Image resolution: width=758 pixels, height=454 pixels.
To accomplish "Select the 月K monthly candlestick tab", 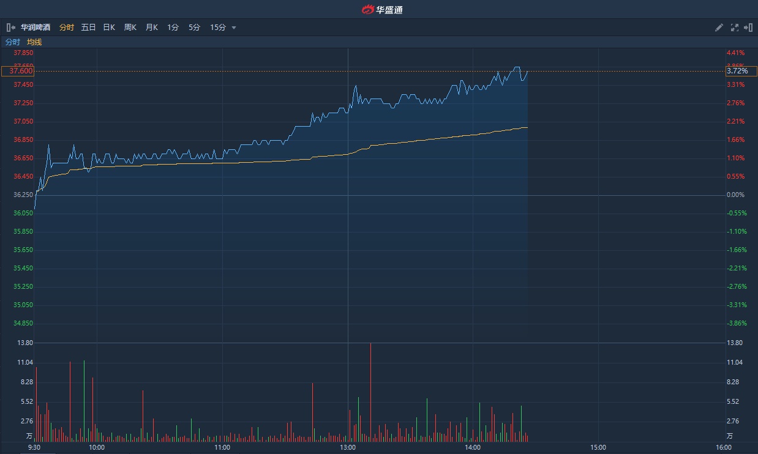I will pyautogui.click(x=151, y=28).
